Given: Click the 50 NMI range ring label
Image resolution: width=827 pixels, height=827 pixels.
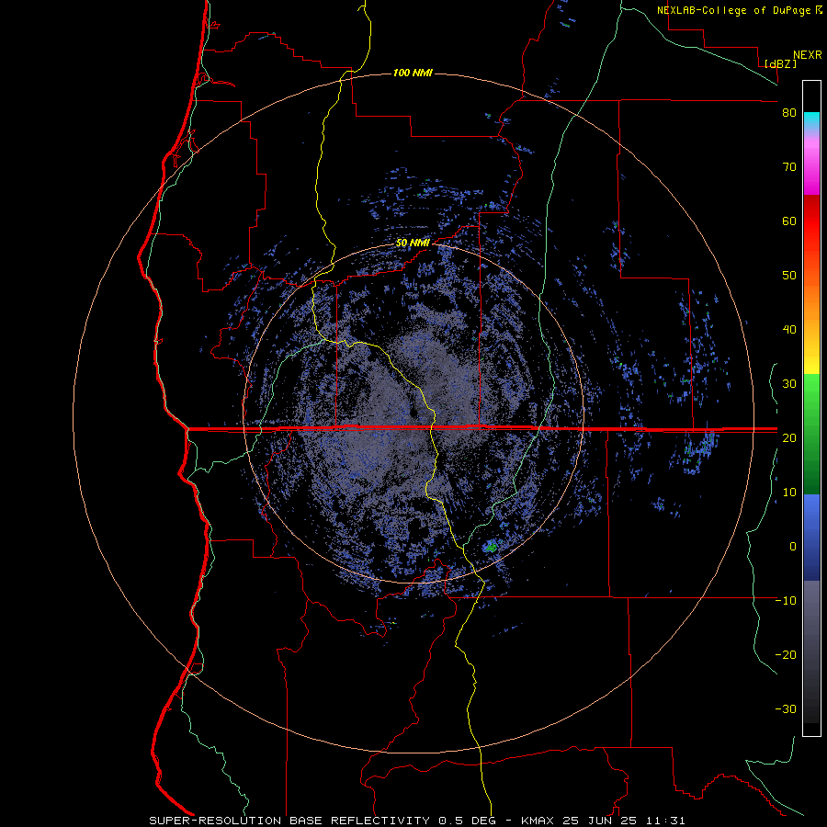Looking at the screenshot, I should [413, 244].
